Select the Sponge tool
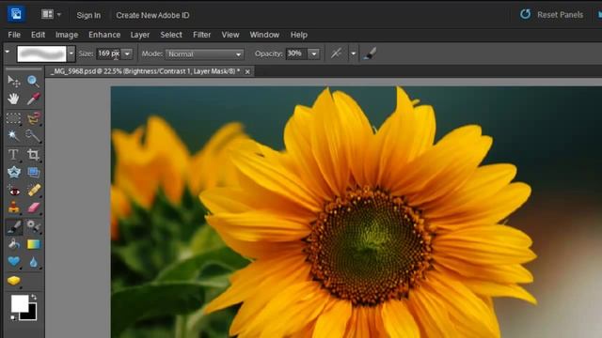 (13, 281)
